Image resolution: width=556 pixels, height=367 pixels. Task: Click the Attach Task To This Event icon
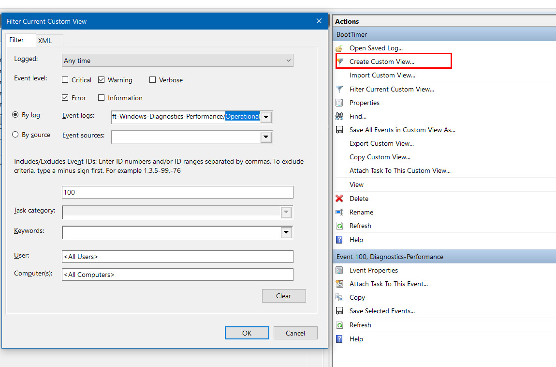coord(339,284)
